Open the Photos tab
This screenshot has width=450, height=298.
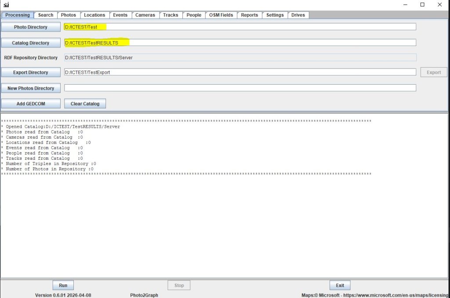pyautogui.click(x=68, y=15)
